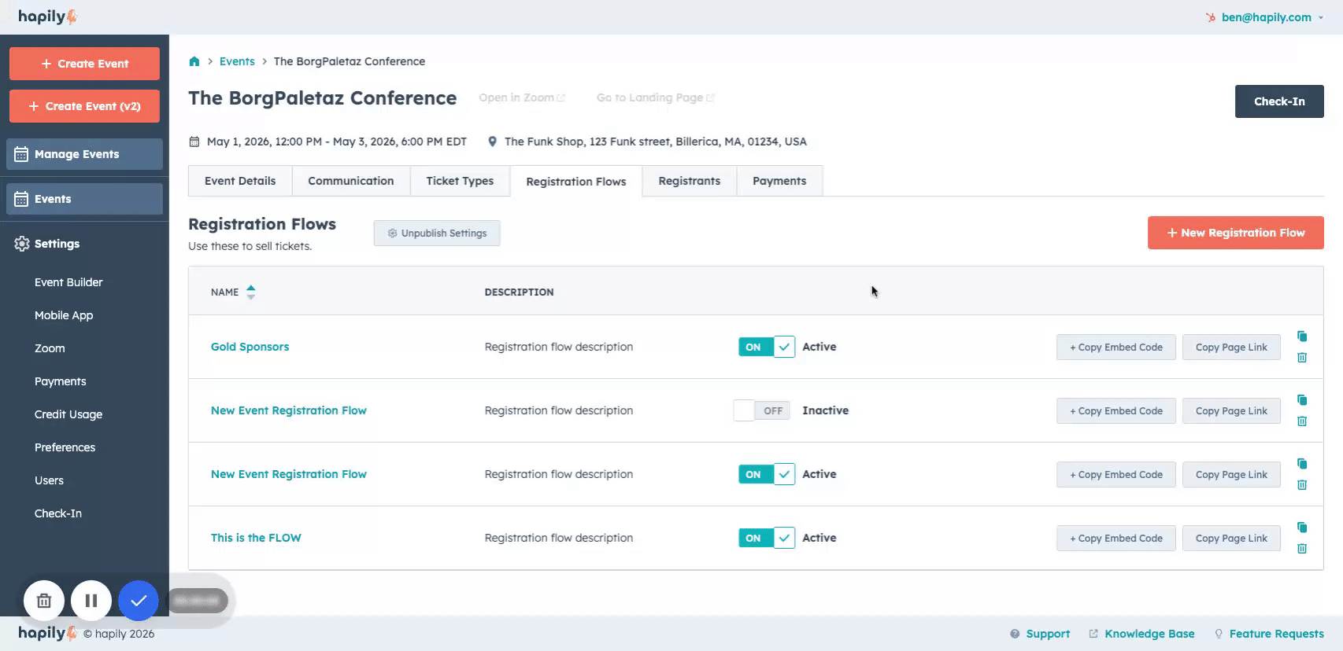The image size is (1343, 651).
Task: Open the Events sidebar item
Action: pyautogui.click(x=84, y=199)
